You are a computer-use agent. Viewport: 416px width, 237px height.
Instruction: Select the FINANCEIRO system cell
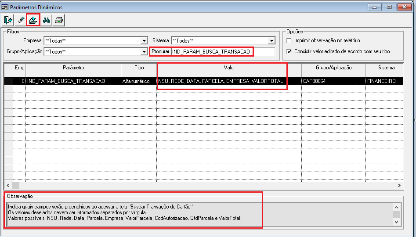384,81
